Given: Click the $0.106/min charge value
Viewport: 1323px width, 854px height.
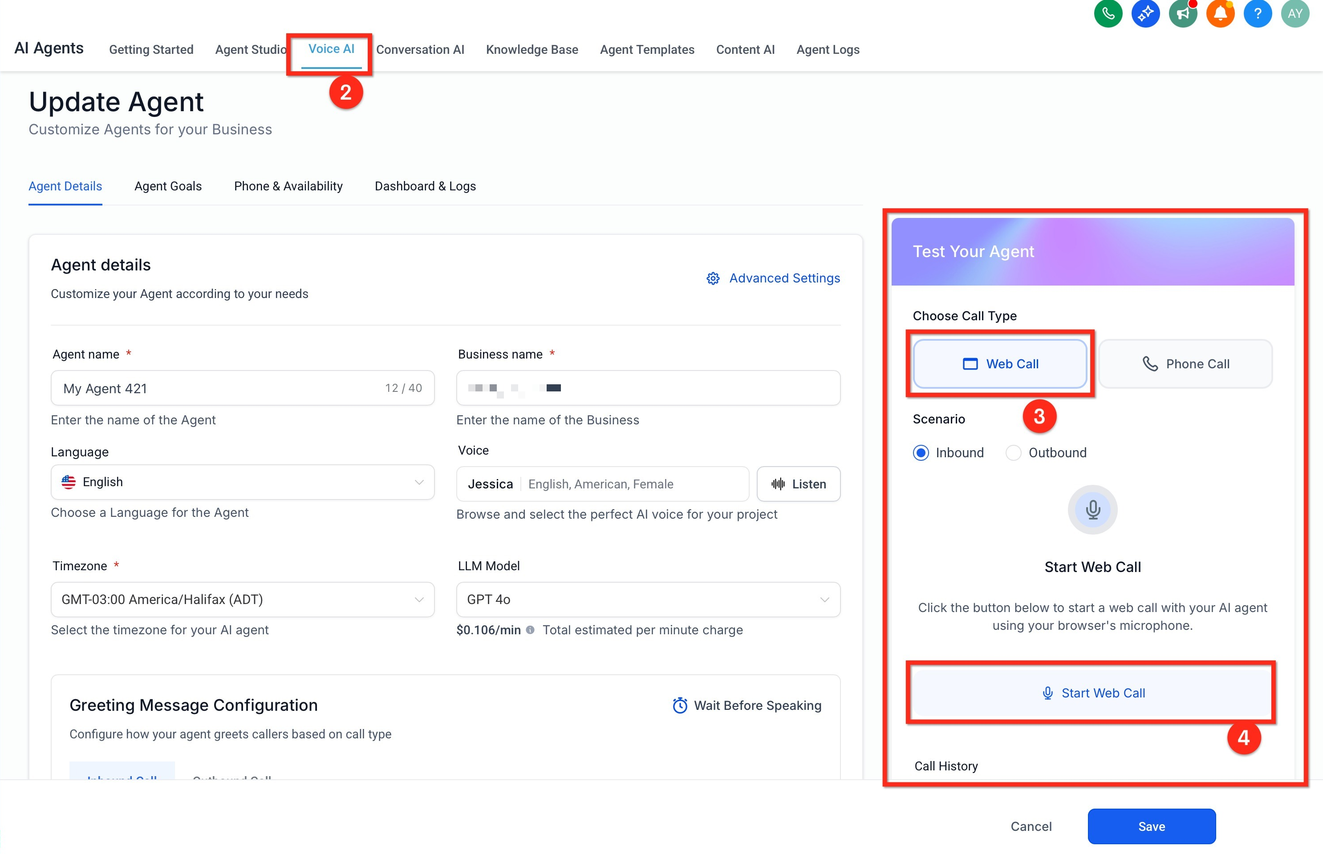Looking at the screenshot, I should (488, 630).
